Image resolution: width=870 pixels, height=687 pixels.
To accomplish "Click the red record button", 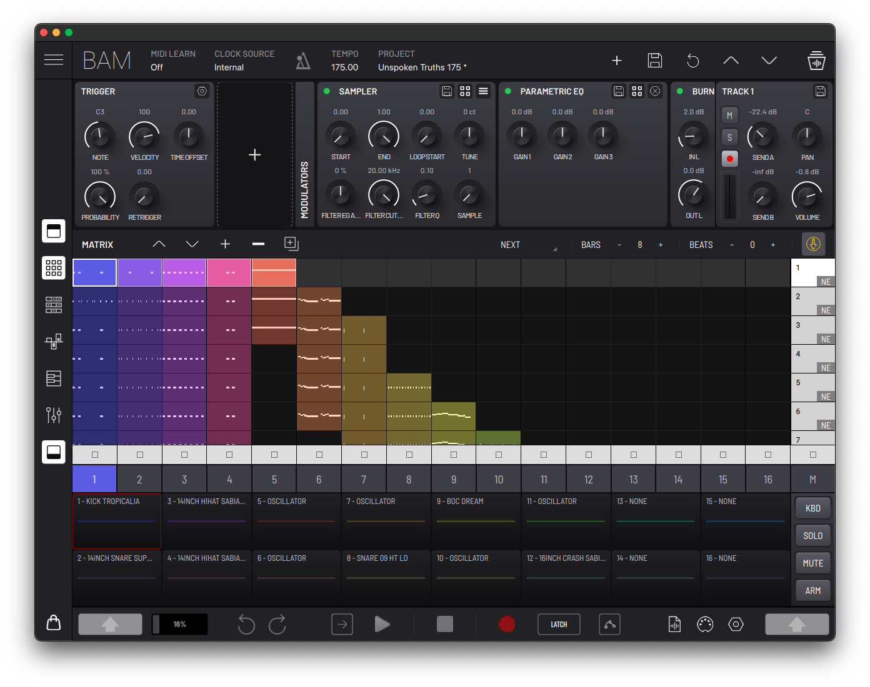I will click(507, 624).
